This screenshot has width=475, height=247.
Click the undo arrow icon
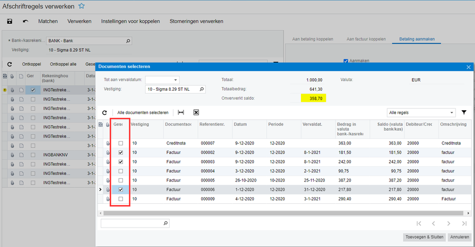point(25,21)
